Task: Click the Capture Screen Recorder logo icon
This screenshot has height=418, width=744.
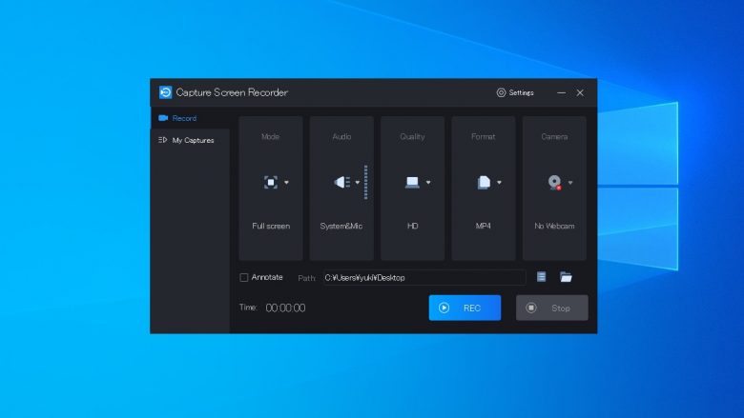Action: 165,92
